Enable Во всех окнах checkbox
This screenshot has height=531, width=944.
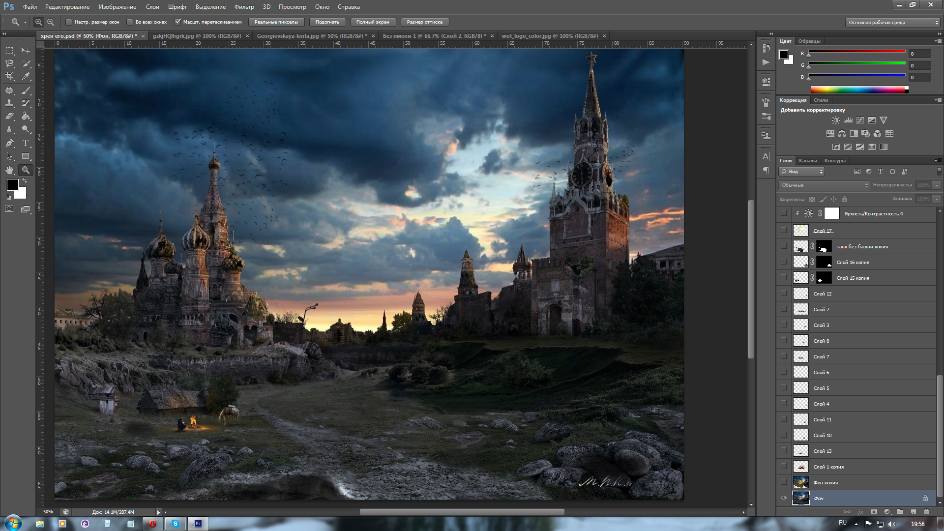[x=130, y=22]
